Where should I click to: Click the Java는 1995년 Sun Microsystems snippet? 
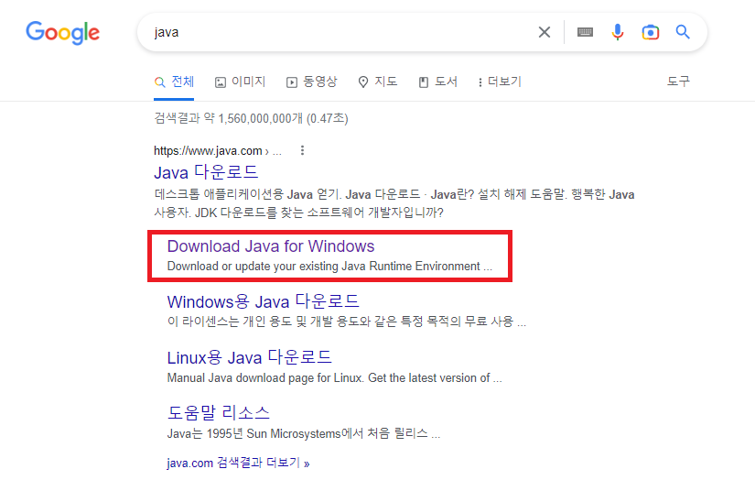(303, 433)
